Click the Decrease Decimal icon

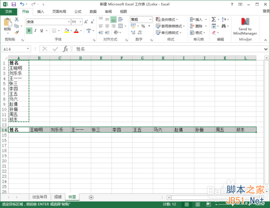(140, 32)
